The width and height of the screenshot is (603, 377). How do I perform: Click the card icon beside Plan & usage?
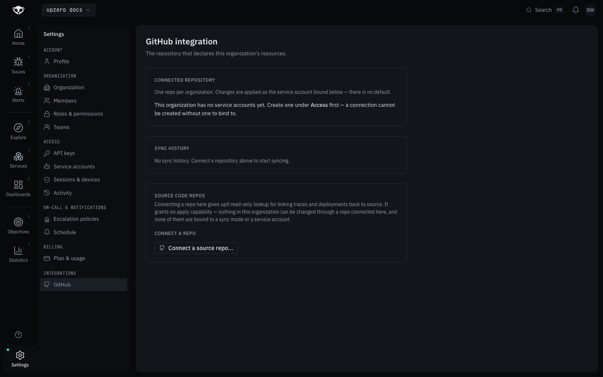[47, 258]
